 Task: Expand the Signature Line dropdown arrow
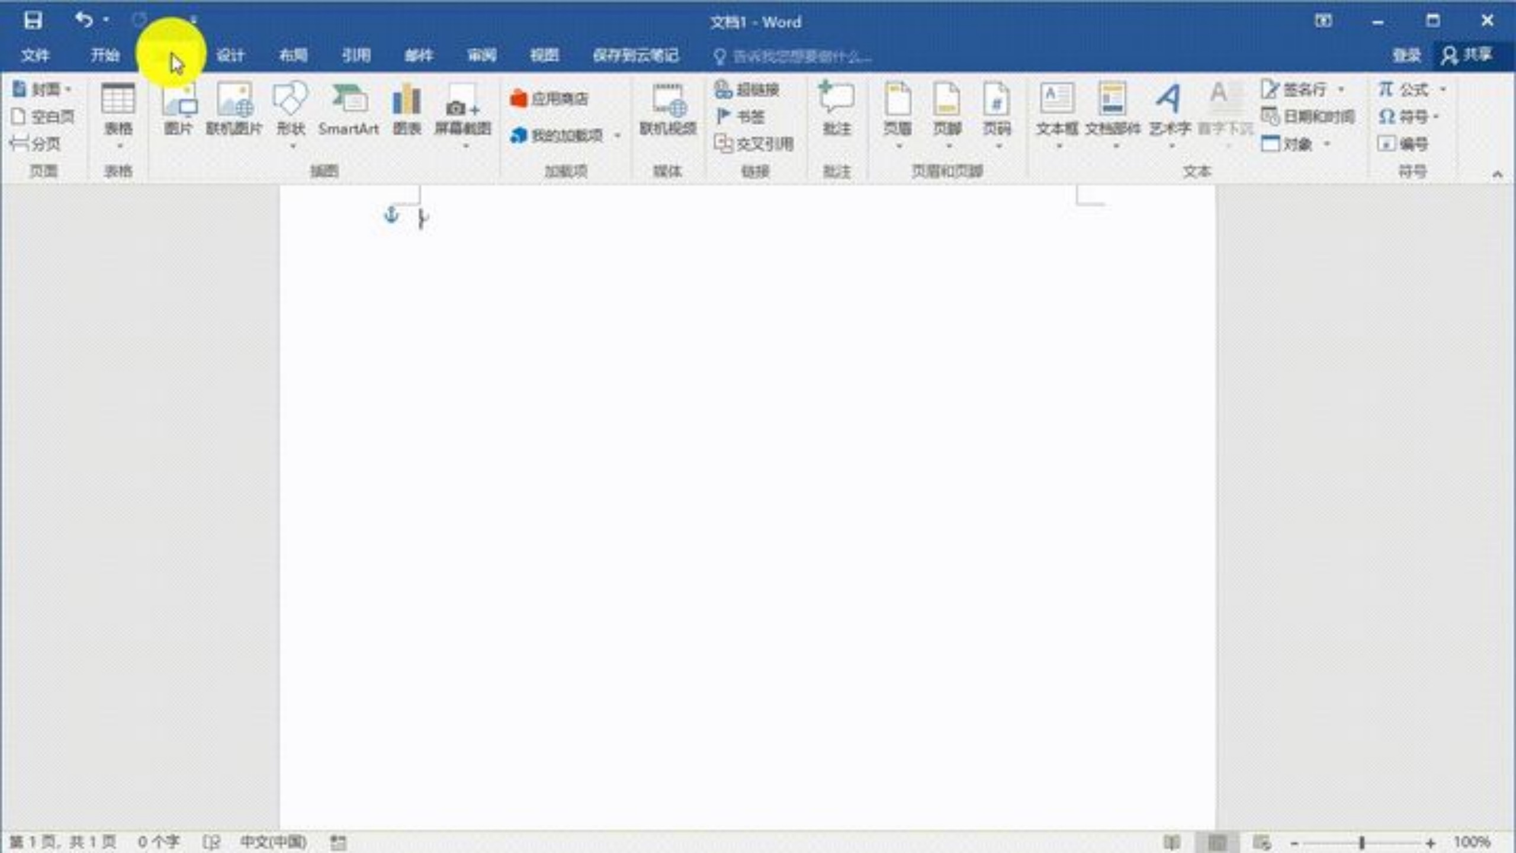1341,89
